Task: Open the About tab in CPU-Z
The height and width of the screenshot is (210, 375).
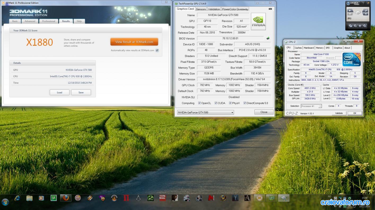Action: [347, 48]
